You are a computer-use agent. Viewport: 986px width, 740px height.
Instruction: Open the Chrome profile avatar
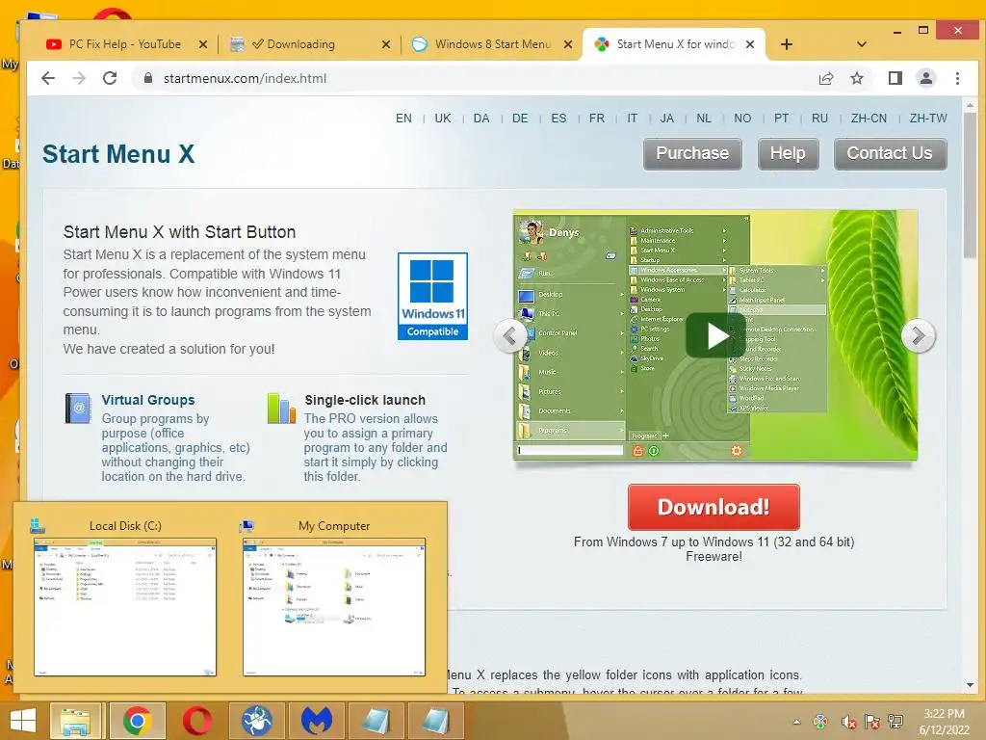pyautogui.click(x=925, y=78)
